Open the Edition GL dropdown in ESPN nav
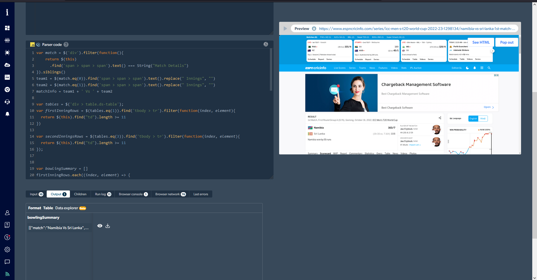 [457, 68]
